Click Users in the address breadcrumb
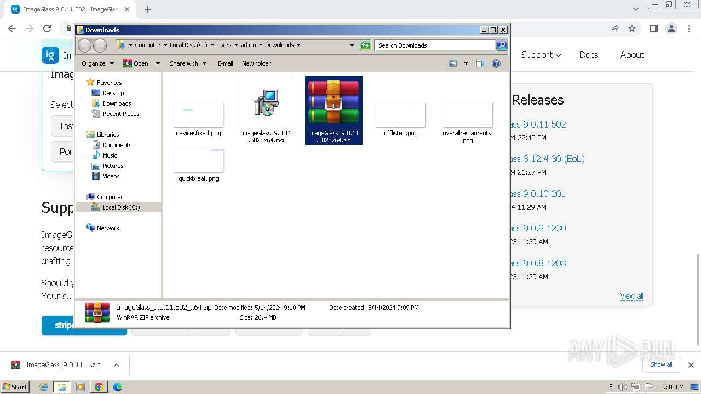The width and height of the screenshot is (701, 394). click(x=223, y=45)
